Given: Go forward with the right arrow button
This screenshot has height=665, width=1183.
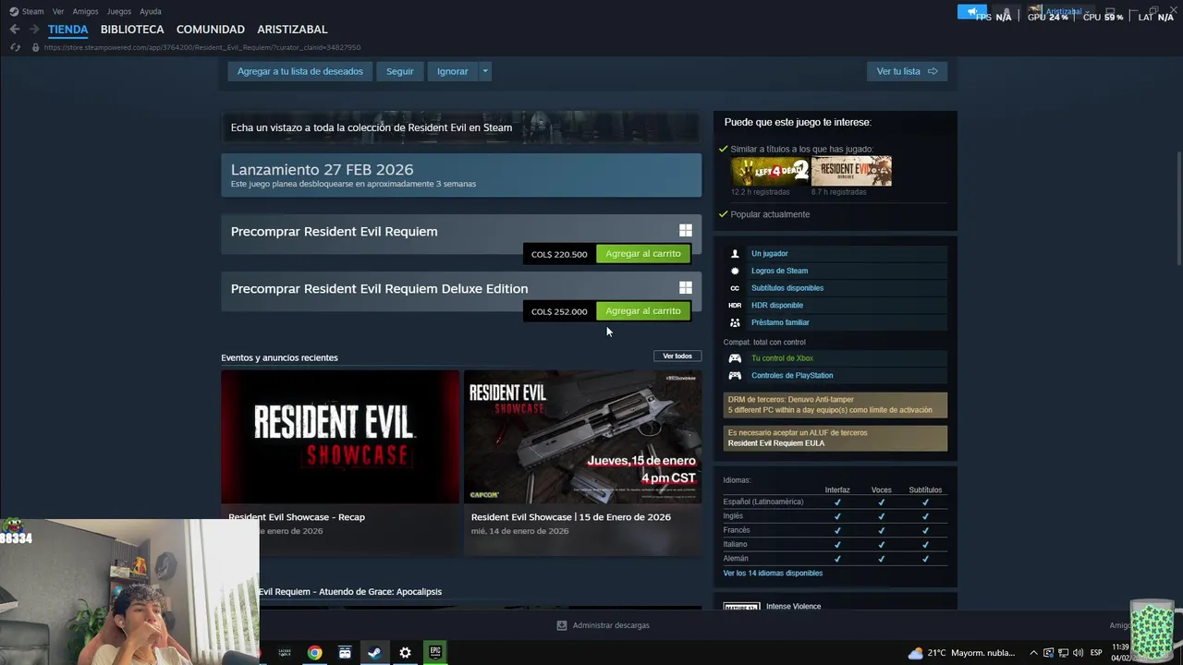Looking at the screenshot, I should point(33,30).
